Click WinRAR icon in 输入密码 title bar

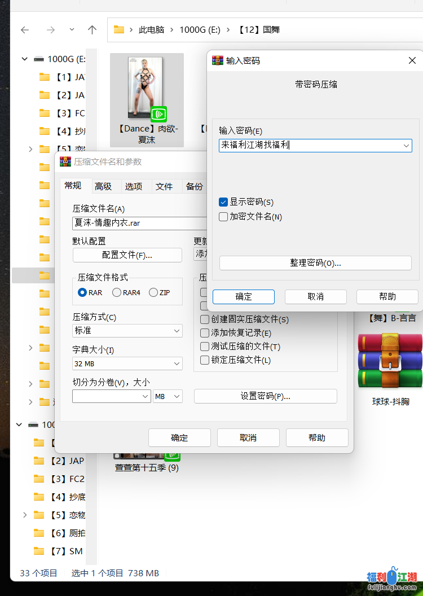217,60
